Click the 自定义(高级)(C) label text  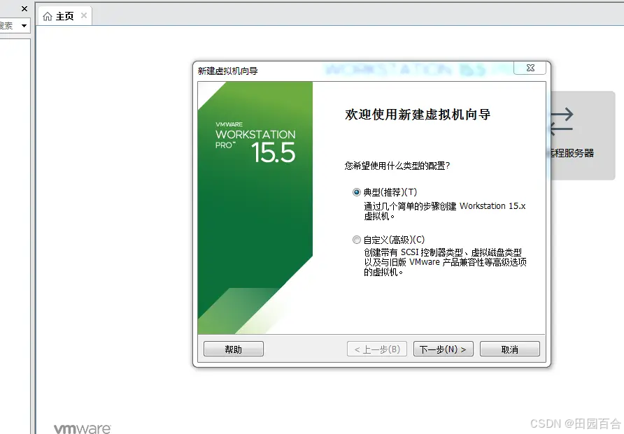(394, 240)
